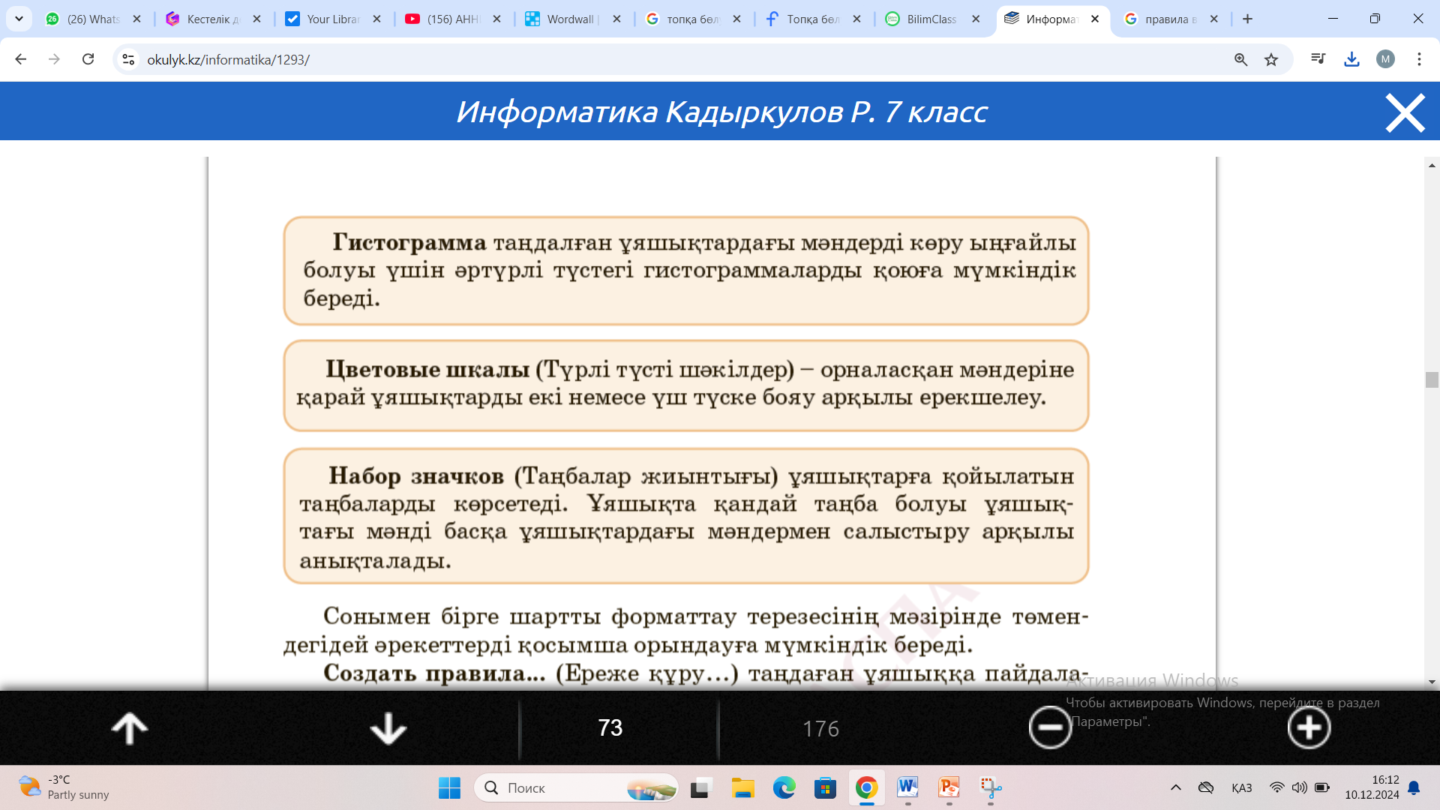Click the page number 73 field
The height and width of the screenshot is (810, 1440).
click(x=610, y=728)
